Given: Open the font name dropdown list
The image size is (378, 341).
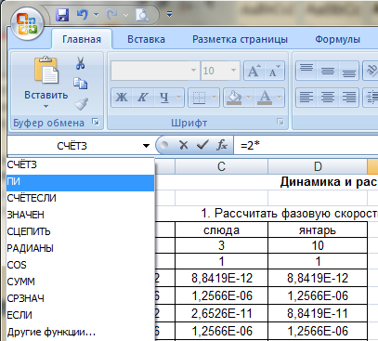Looking at the screenshot, I should point(193,71).
